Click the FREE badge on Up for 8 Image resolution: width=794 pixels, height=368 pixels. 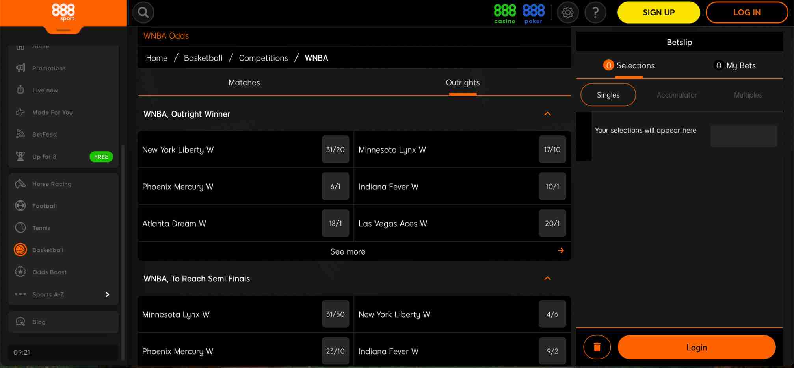coord(101,157)
